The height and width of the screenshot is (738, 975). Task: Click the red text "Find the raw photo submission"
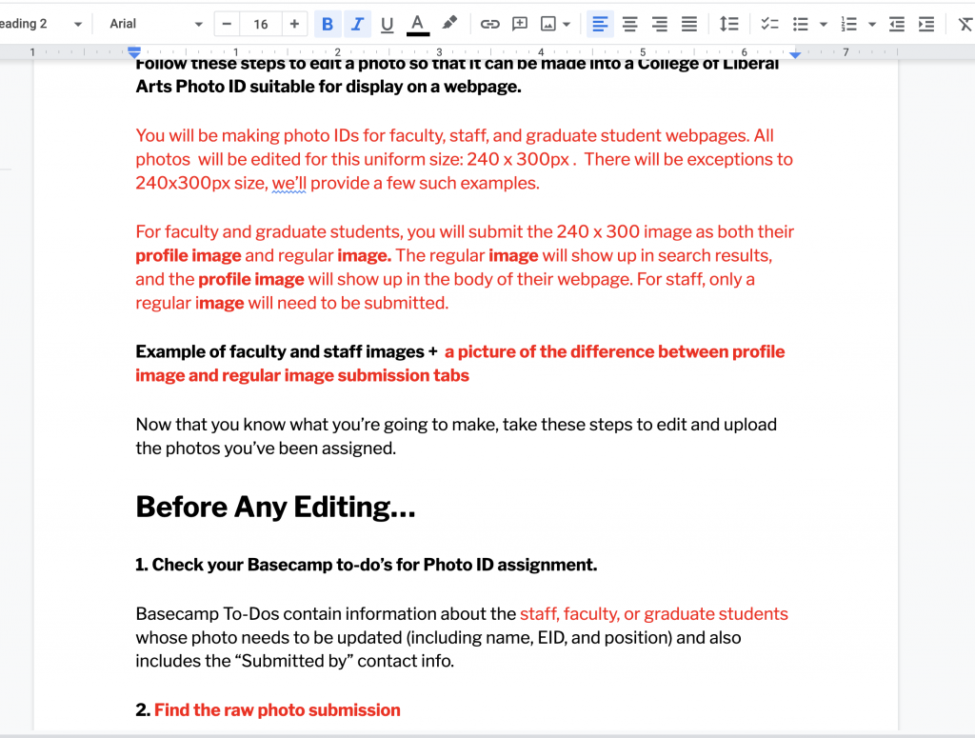277,710
